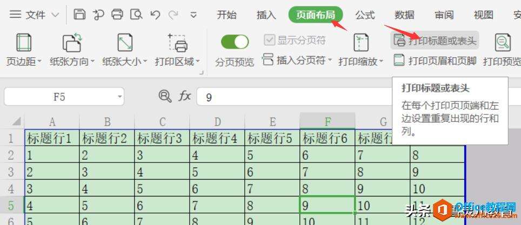Open page setup dialog launcher corner icon
Image resolution: width=521 pixels, height=225 pixels.
[x=202, y=72]
